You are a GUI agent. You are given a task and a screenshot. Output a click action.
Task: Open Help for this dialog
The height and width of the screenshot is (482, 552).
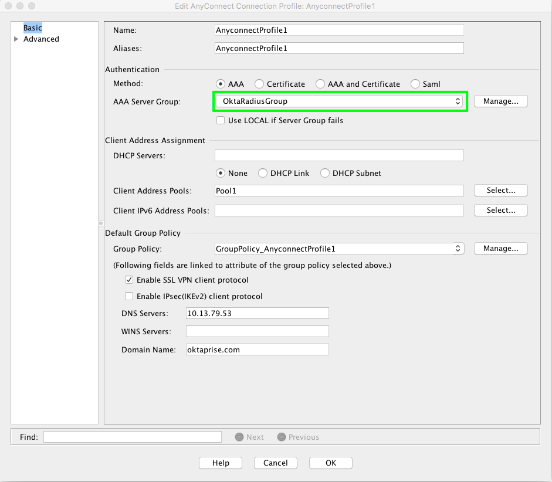221,463
